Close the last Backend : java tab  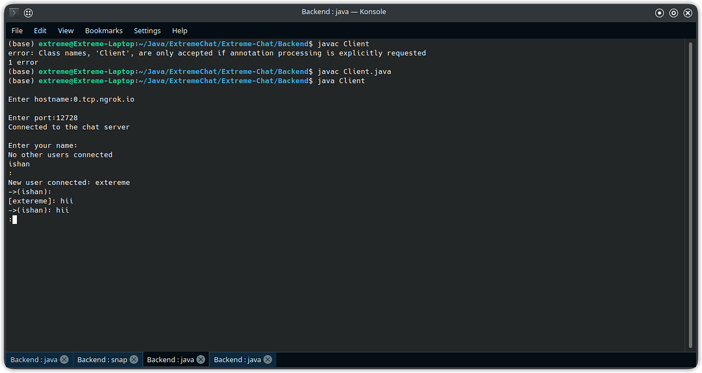pos(268,359)
